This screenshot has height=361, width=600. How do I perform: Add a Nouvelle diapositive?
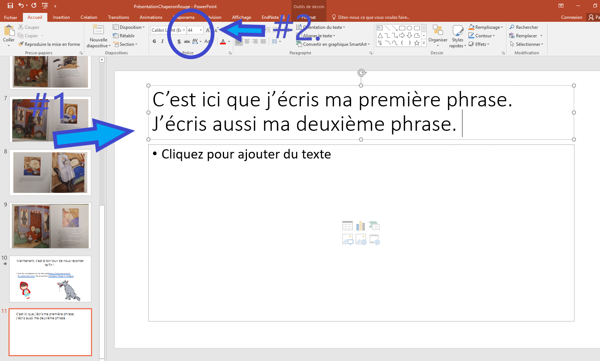coord(98,36)
